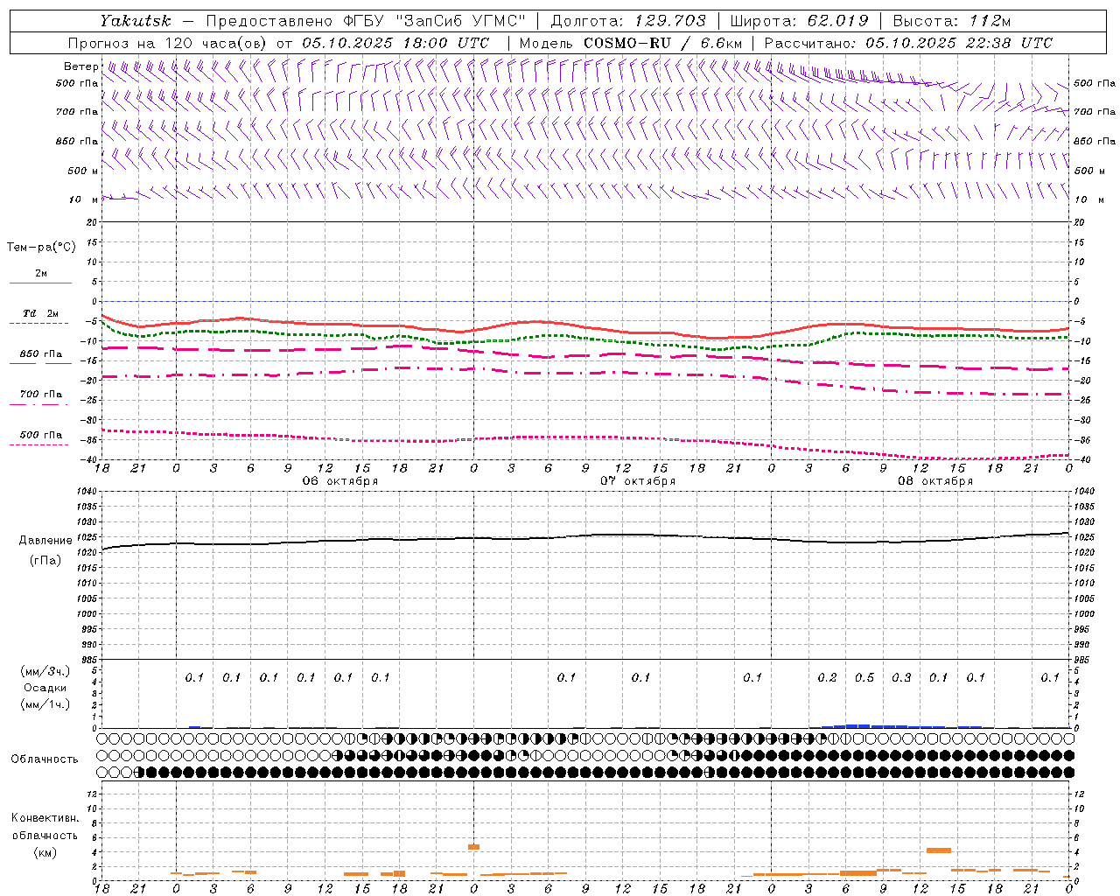Click the "Облачность" cloud cover label
This screenshot has height=896, width=1120.
[x=45, y=759]
